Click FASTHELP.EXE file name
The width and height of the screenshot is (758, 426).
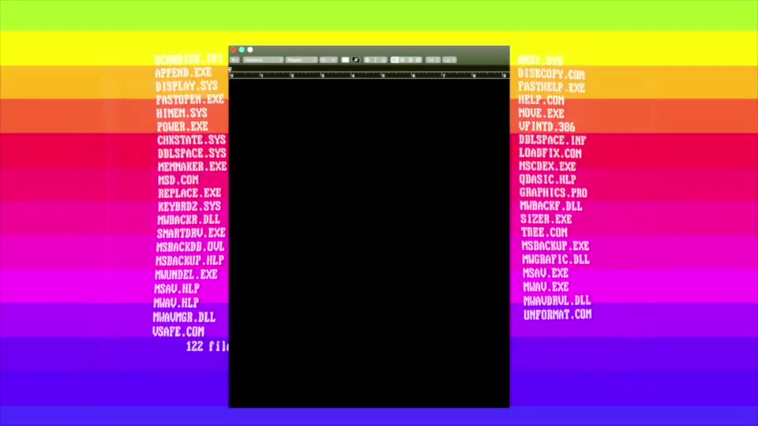pos(552,88)
